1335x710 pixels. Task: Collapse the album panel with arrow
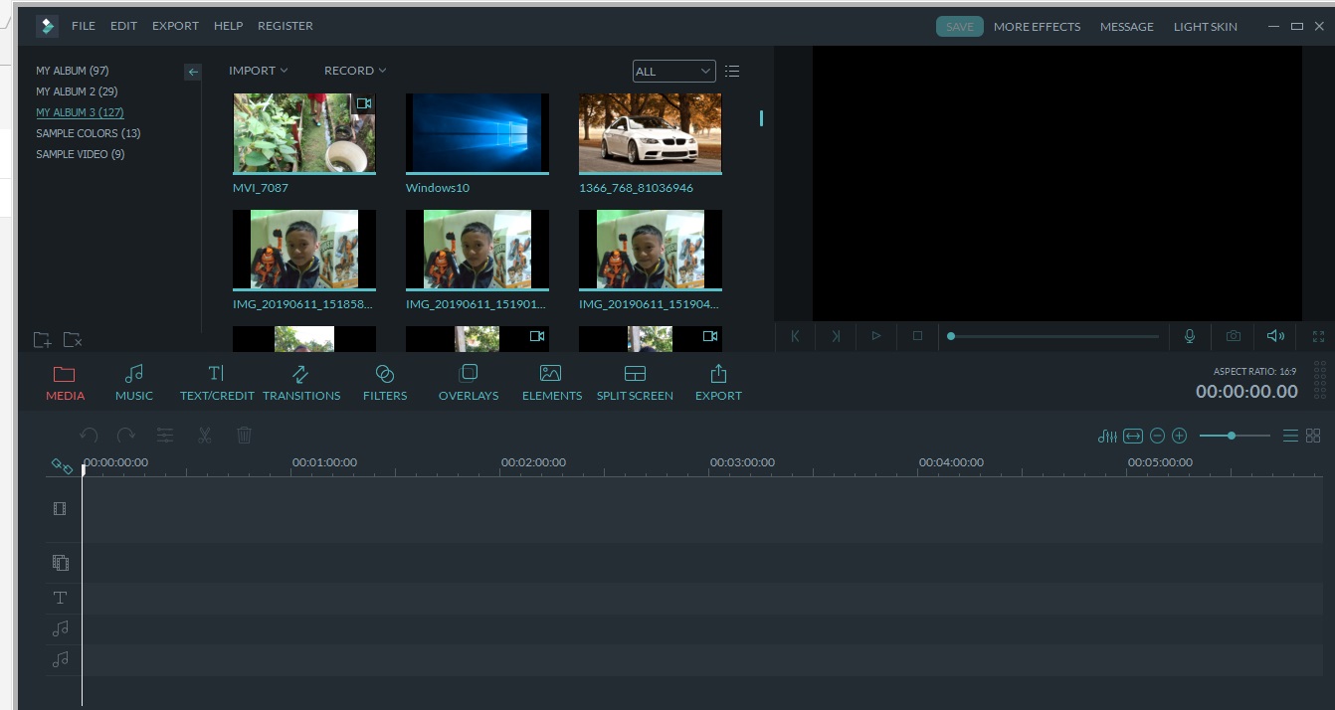pyautogui.click(x=193, y=72)
